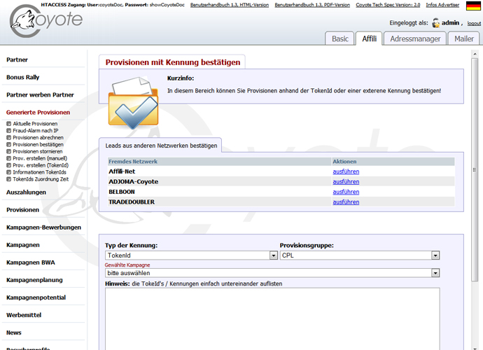Open the Provisionsgruppe CPL dropdown
483x350 pixels.
click(360, 255)
